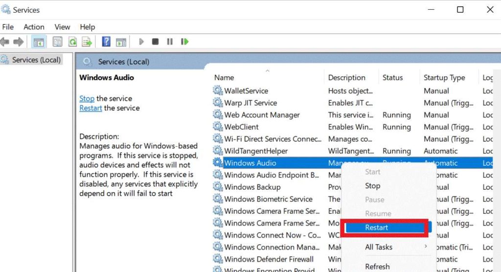
Task: Click the Restart Service toolbar icon
Action: point(184,42)
